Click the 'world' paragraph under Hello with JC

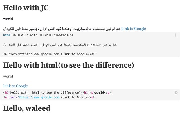pos(8,19)
